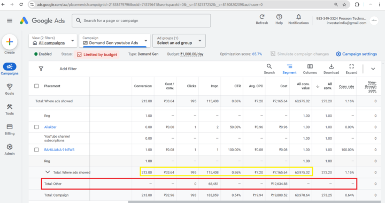
Task: Reload the browser page
Action: click(21, 4)
